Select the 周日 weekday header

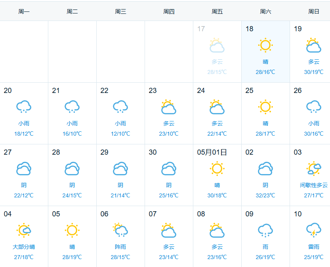(314, 11)
